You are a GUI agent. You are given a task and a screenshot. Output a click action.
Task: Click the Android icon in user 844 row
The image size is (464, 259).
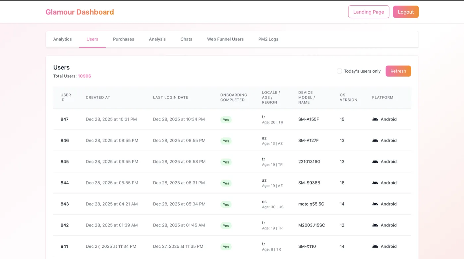pyautogui.click(x=375, y=183)
